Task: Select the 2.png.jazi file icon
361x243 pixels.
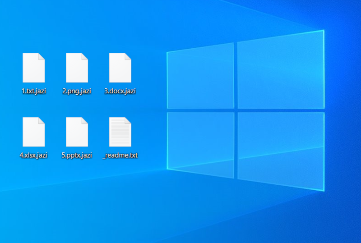Action: click(x=77, y=68)
